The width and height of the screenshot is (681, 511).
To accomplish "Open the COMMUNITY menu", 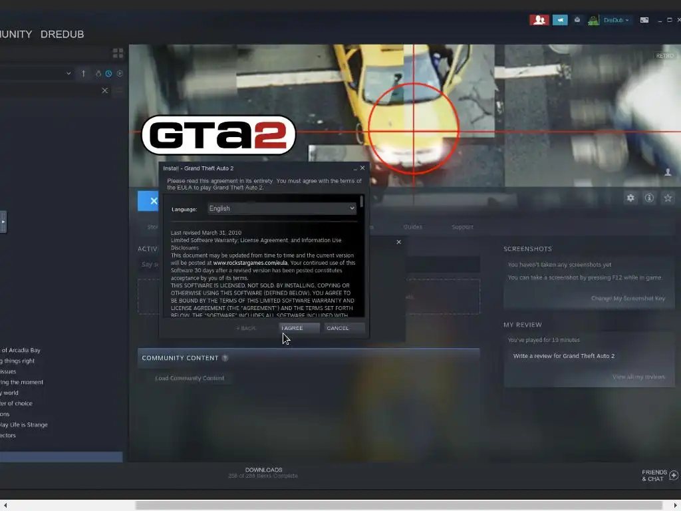I will click(16, 34).
